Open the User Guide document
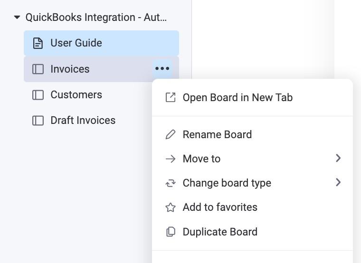 point(76,43)
